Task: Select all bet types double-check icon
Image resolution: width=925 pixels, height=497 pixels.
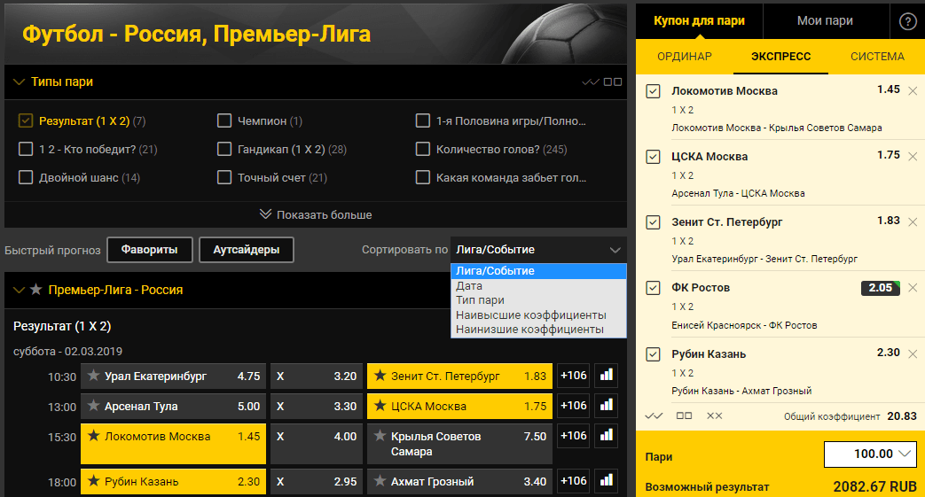Action: (x=590, y=82)
